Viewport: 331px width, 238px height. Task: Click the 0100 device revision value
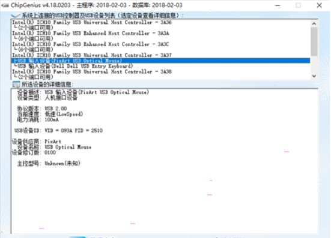[50, 152]
